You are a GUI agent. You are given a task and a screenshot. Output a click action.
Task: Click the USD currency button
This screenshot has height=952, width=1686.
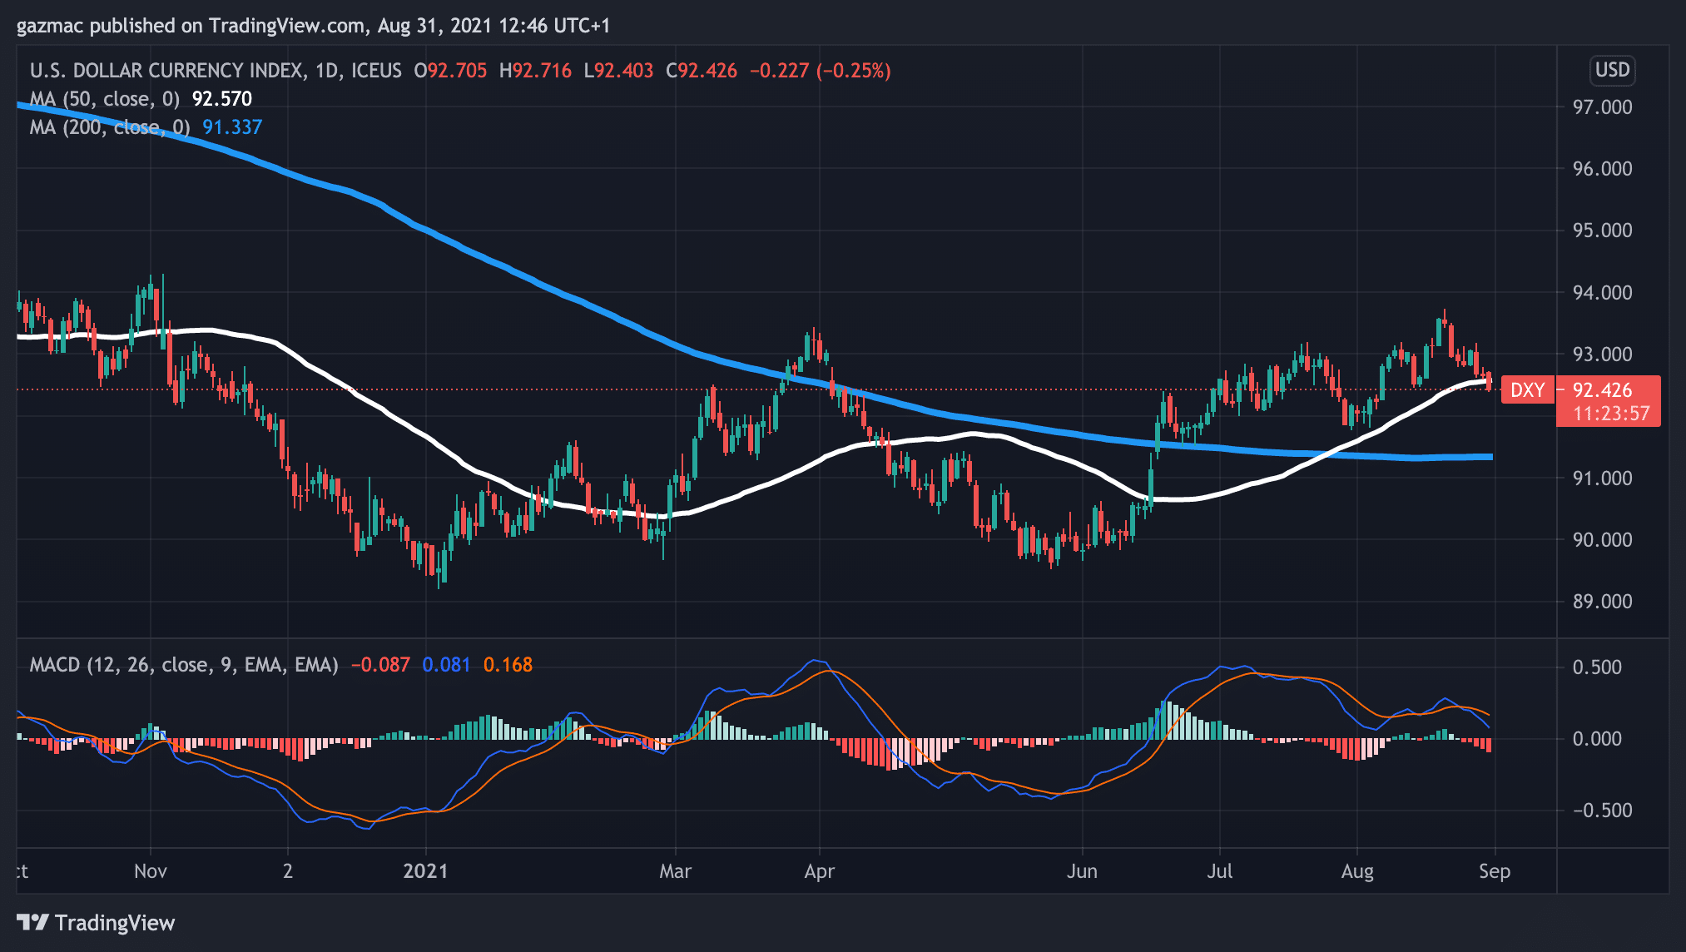coord(1612,70)
